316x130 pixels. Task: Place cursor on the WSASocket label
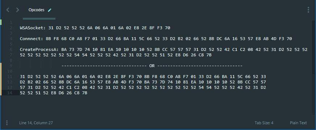point(33,28)
